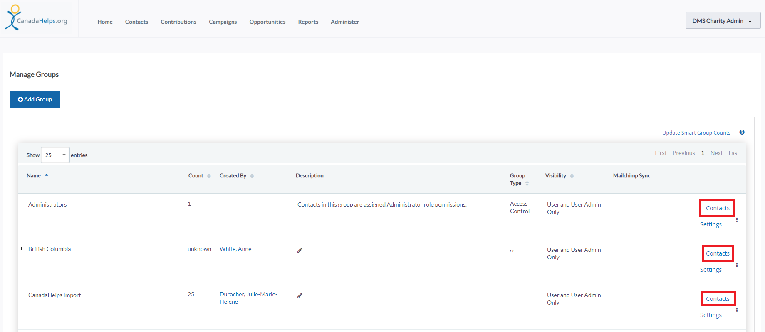The width and height of the screenshot is (765, 332).
Task: Edit the British Columbia description with the pencil icon
Action: coord(300,250)
